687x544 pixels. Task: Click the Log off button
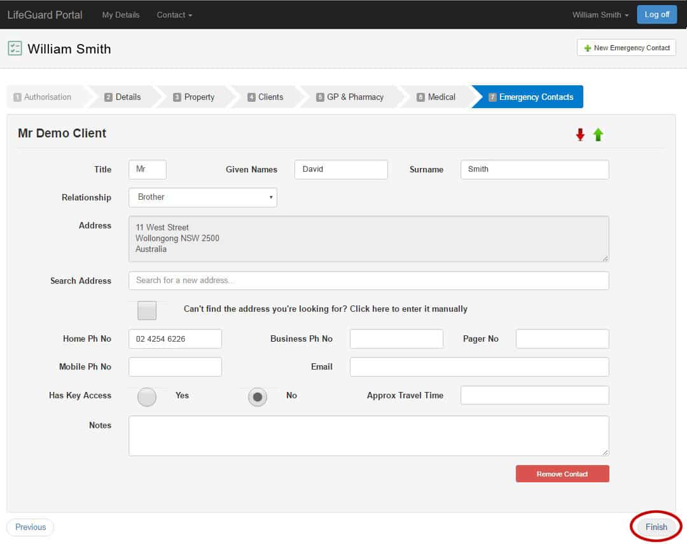tap(656, 15)
